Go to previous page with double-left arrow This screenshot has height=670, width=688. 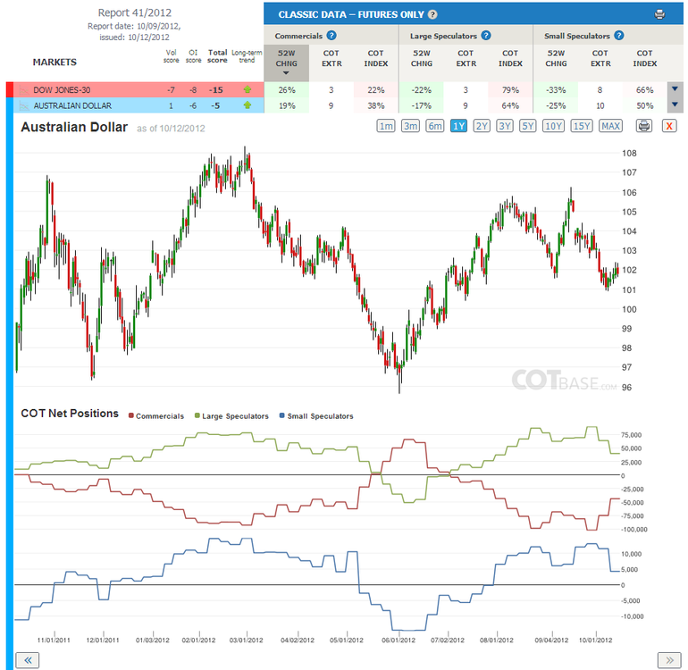pos(27,660)
